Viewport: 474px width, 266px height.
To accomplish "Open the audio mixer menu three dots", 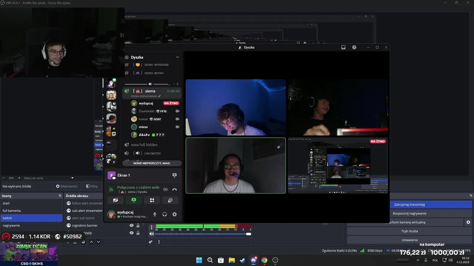I will (x=159, y=242).
